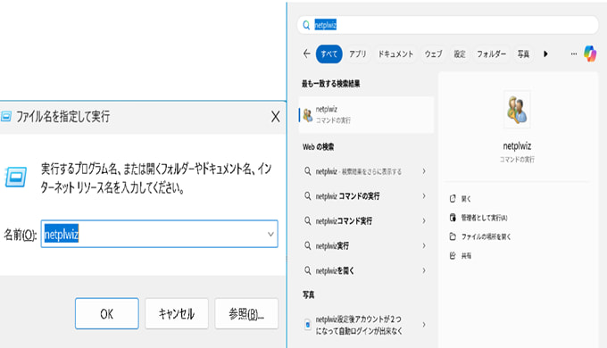The image size is (607, 348).
Task: Focus the 名前 input field containing netplwiz
Action: [159, 234]
